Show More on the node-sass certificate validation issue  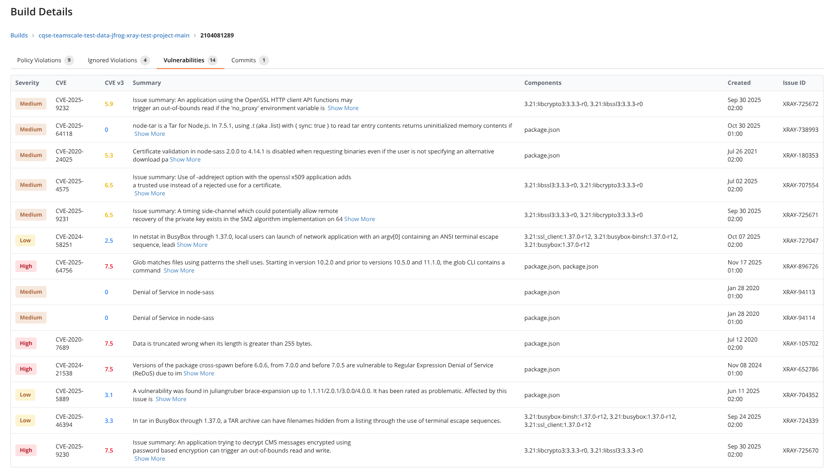(185, 159)
